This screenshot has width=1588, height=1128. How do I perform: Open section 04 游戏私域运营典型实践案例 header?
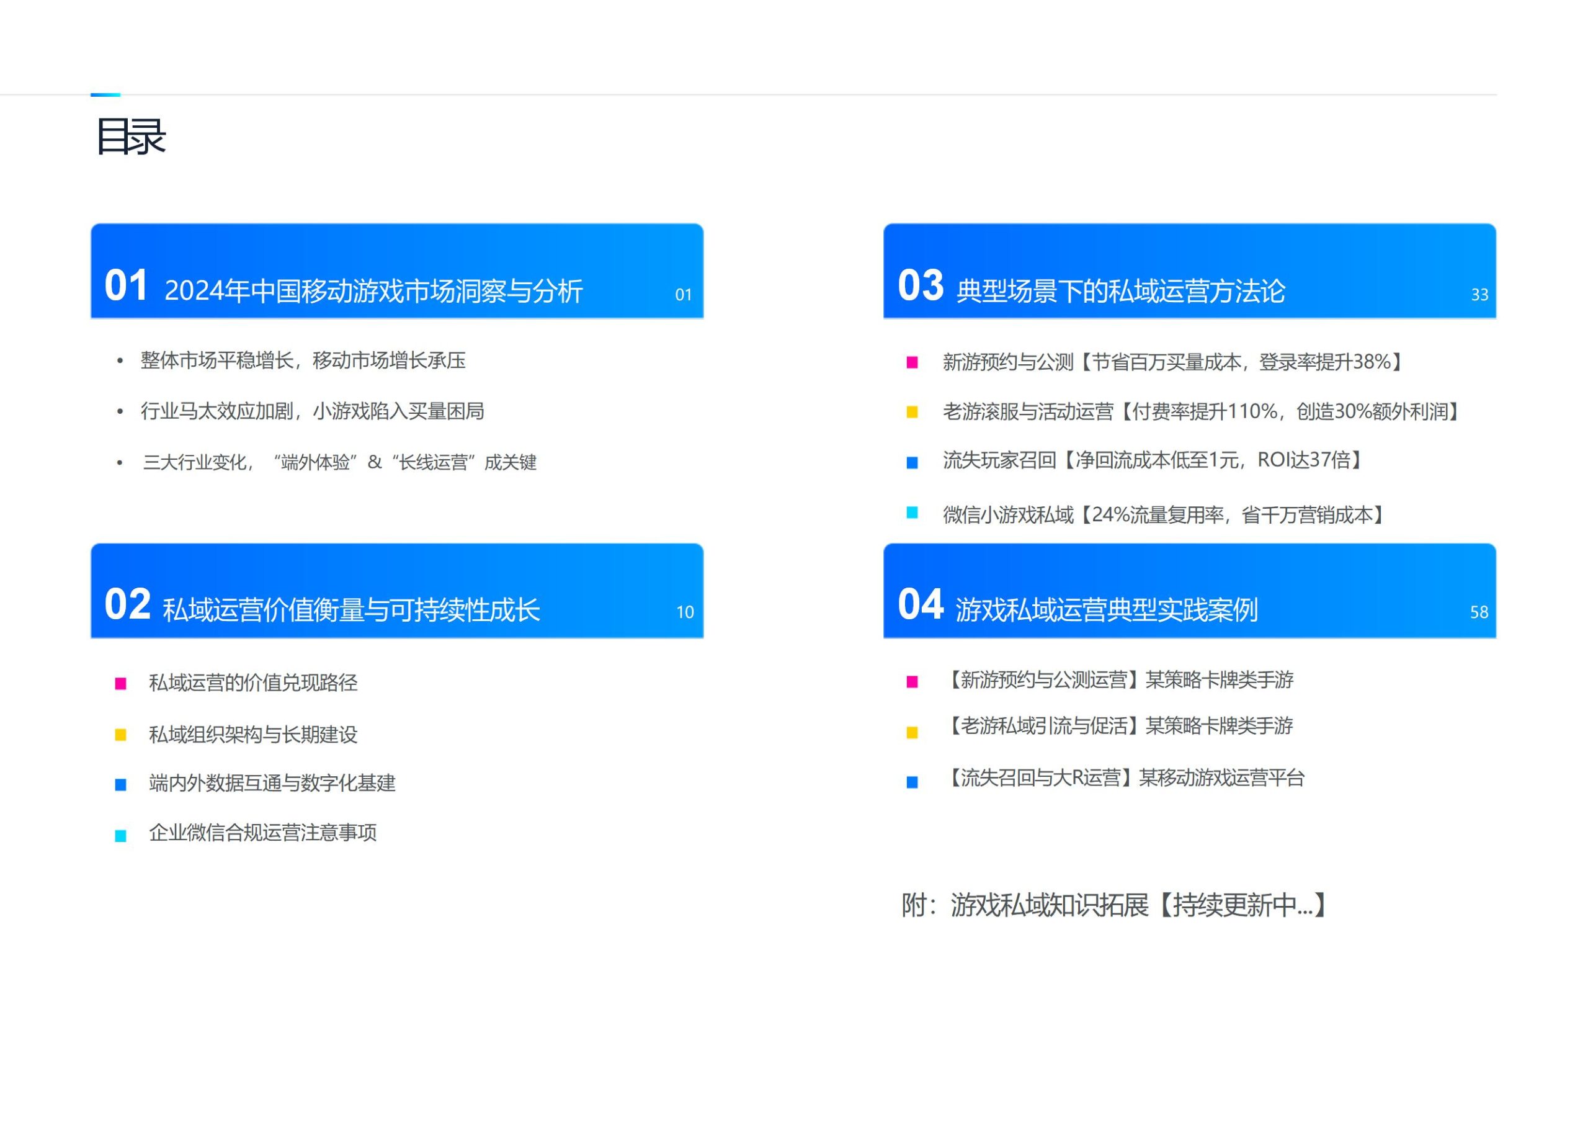[1189, 591]
